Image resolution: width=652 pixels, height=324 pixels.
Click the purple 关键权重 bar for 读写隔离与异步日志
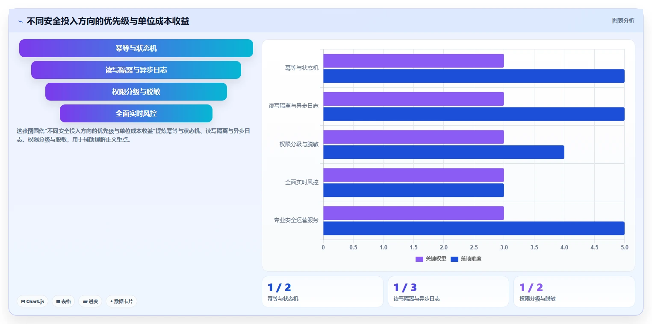(x=413, y=99)
